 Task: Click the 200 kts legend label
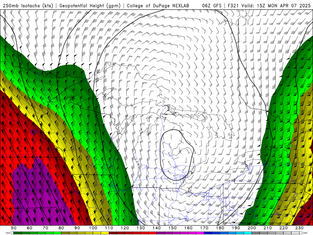pyautogui.click(x=252, y=228)
